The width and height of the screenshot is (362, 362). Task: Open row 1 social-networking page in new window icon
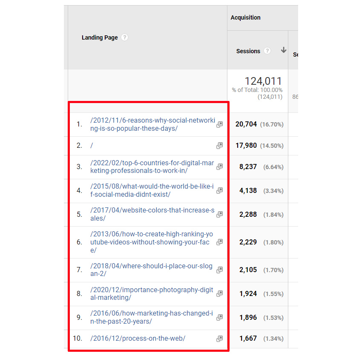[x=220, y=124]
